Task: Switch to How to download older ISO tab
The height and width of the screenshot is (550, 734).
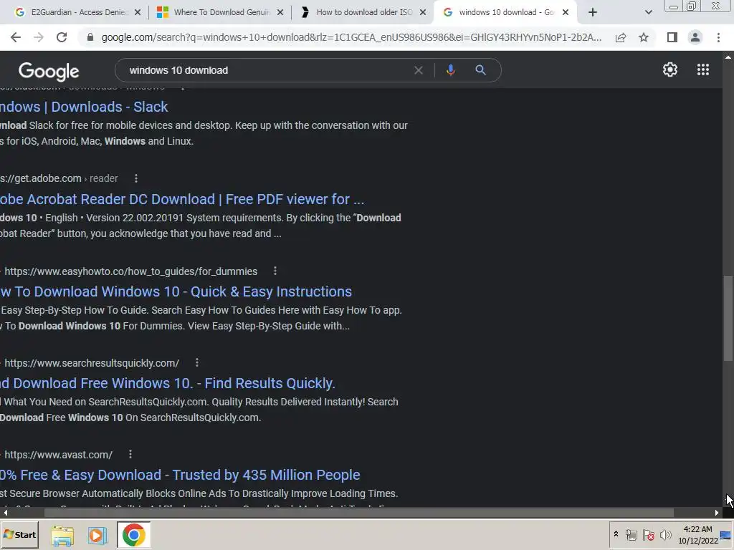Action: tap(363, 12)
